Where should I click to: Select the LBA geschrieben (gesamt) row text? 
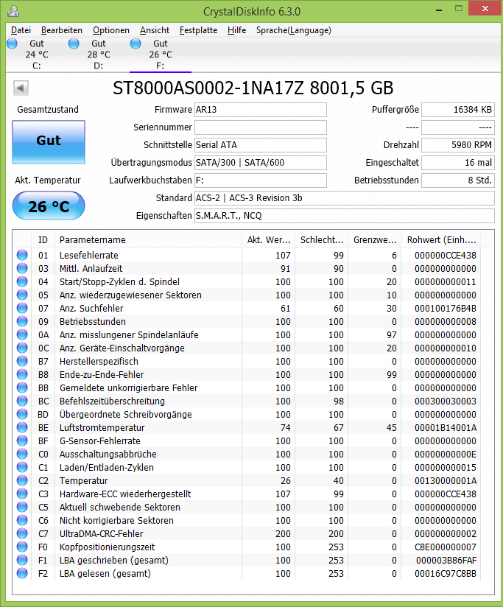(x=114, y=560)
